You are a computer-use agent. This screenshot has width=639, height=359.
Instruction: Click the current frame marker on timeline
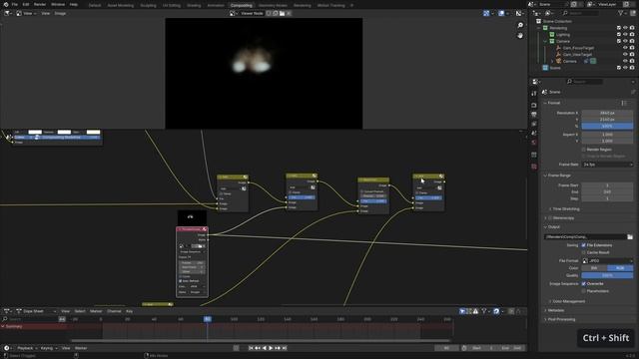[208, 319]
